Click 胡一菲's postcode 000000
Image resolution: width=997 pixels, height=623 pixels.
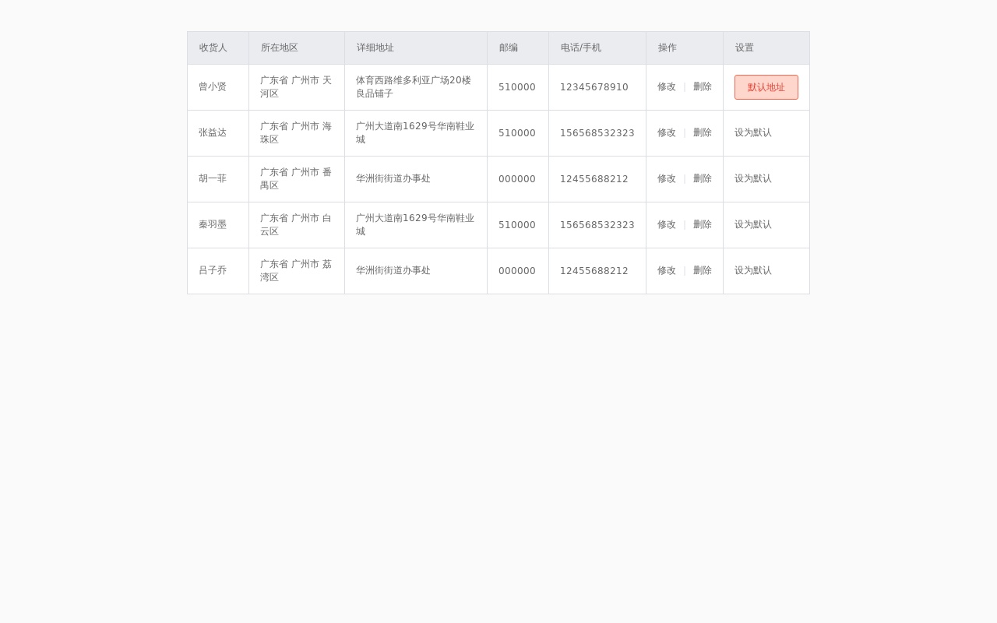(x=517, y=178)
